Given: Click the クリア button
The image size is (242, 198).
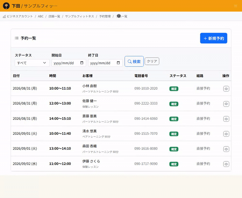Looking at the screenshot, I should [152, 61].
